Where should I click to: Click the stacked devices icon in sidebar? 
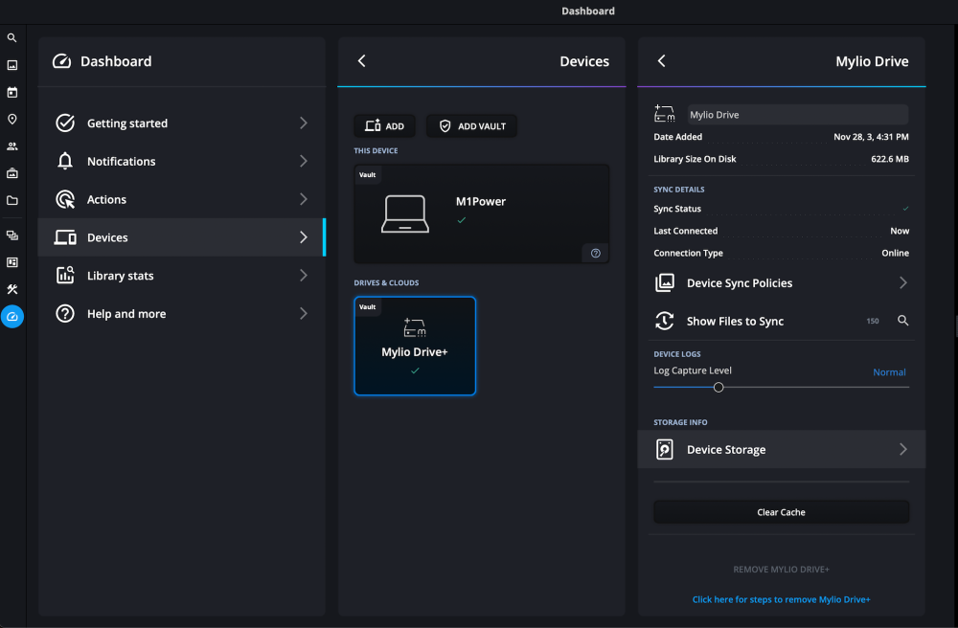11,235
